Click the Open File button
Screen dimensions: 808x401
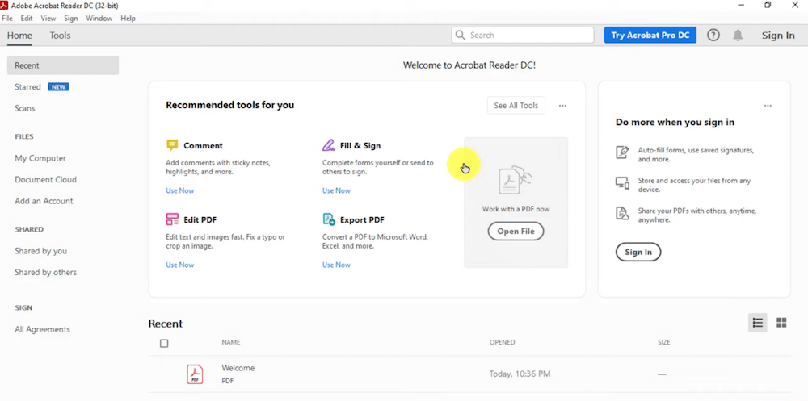click(516, 231)
